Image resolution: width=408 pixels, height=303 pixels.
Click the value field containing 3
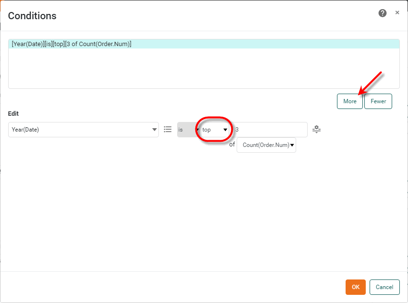click(x=269, y=129)
